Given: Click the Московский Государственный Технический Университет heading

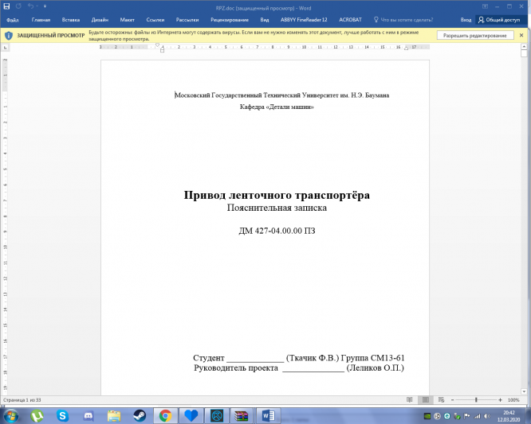Looking at the screenshot, I should click(x=281, y=95).
